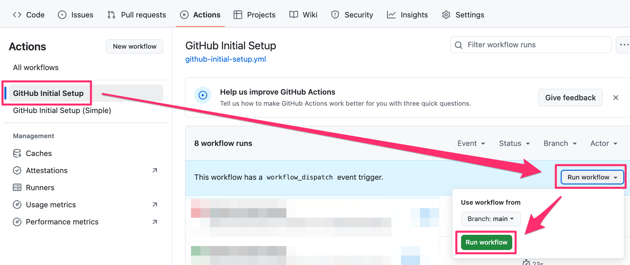Expand the Status filter dropdown
Screen dimensions: 630x265
coord(515,143)
